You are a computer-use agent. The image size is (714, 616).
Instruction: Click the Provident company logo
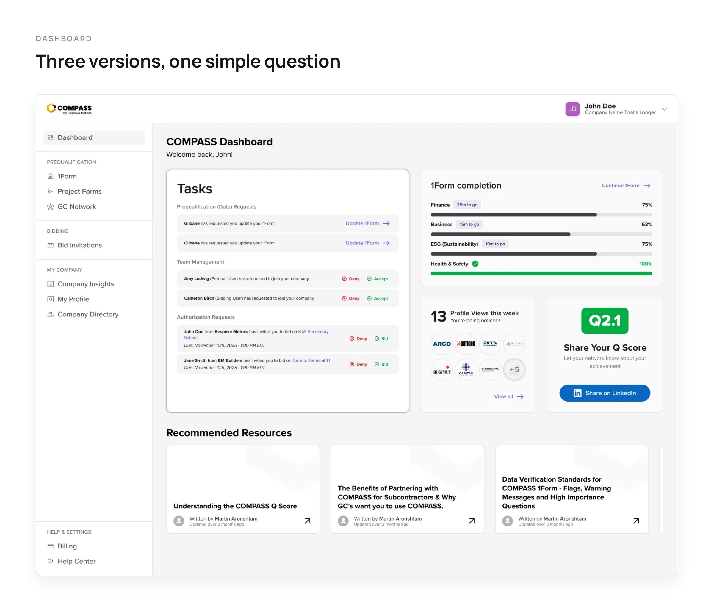(514, 344)
